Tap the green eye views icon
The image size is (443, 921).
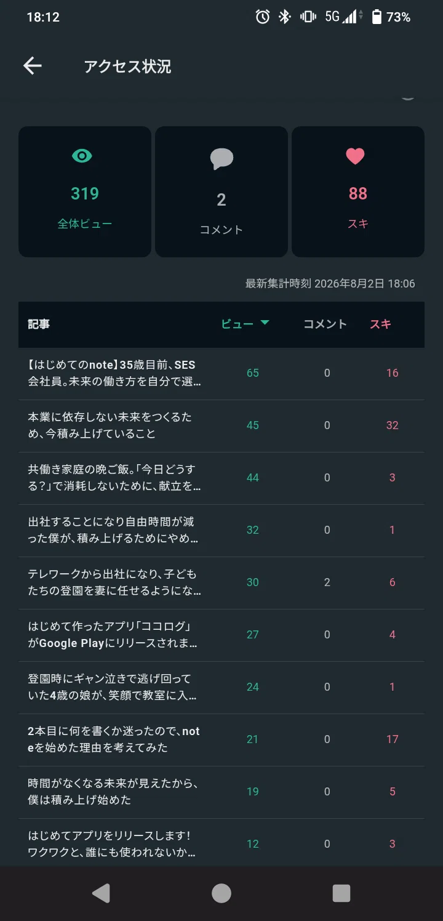pos(82,156)
